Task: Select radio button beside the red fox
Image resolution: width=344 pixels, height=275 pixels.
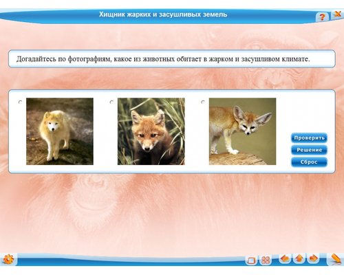Action: (111, 102)
